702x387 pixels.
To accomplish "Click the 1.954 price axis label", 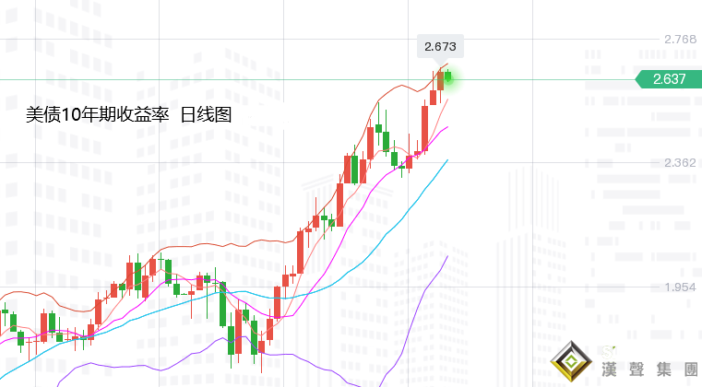I will [x=680, y=287].
